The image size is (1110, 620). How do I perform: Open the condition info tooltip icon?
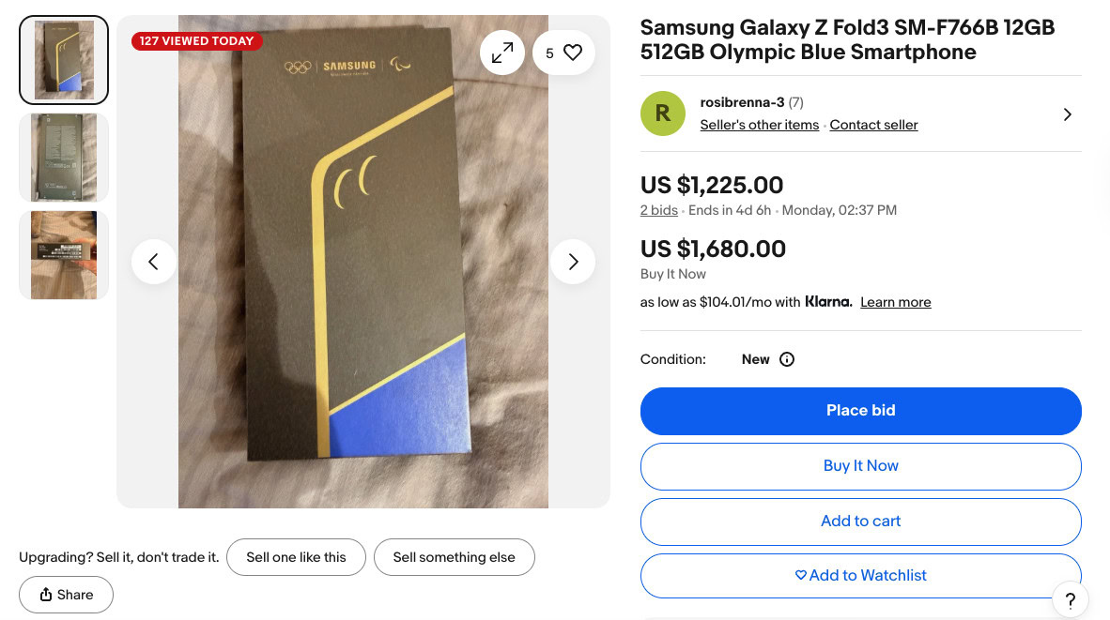[x=787, y=359]
